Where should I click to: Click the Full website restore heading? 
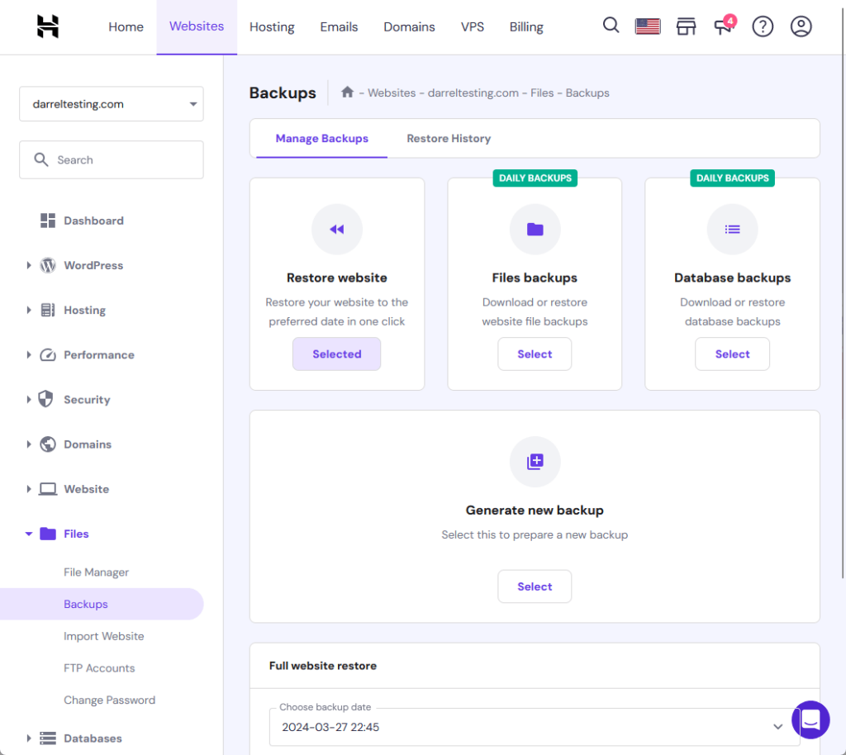click(323, 666)
